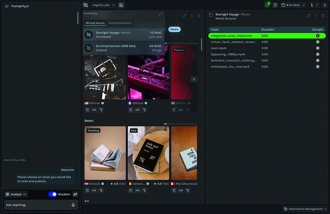Open the Trending open-book thumbnail
330x214 pixels.
click(105, 153)
